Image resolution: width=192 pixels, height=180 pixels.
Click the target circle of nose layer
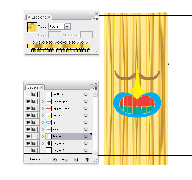point(86,115)
